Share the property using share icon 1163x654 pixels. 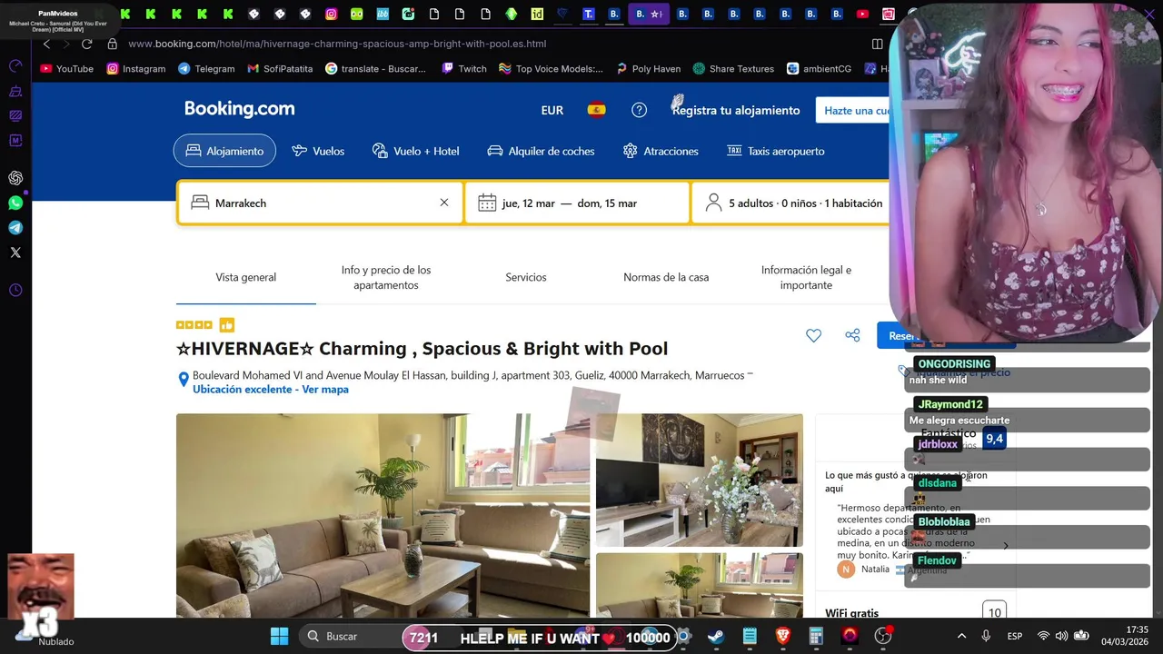(852, 335)
